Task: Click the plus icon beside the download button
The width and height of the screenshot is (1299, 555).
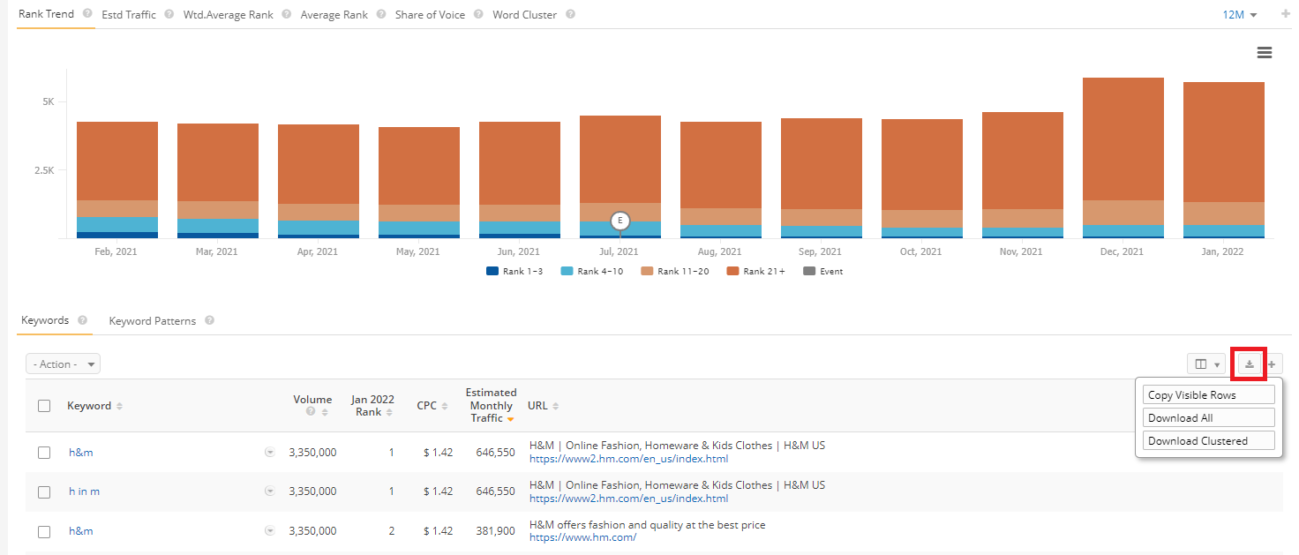Action: pyautogui.click(x=1272, y=364)
